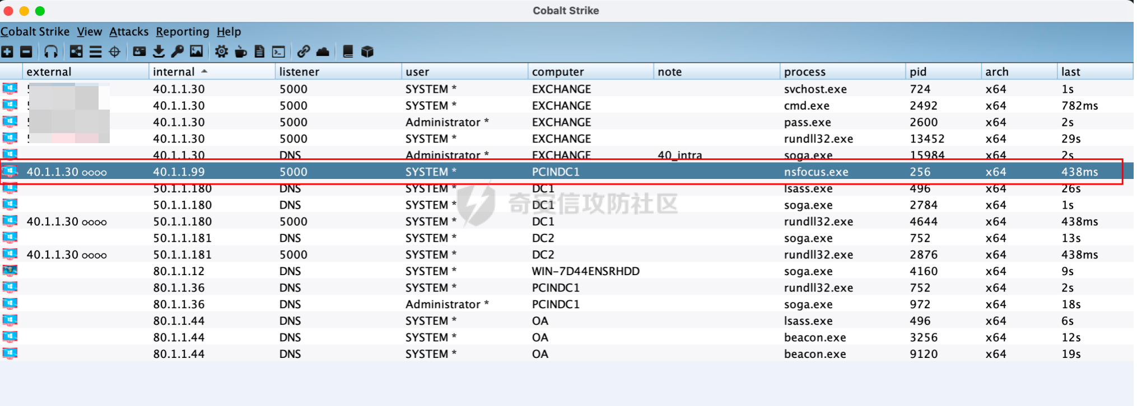The image size is (1137, 406).
Task: Click the plus icon to connect a team server
Action: (7, 52)
